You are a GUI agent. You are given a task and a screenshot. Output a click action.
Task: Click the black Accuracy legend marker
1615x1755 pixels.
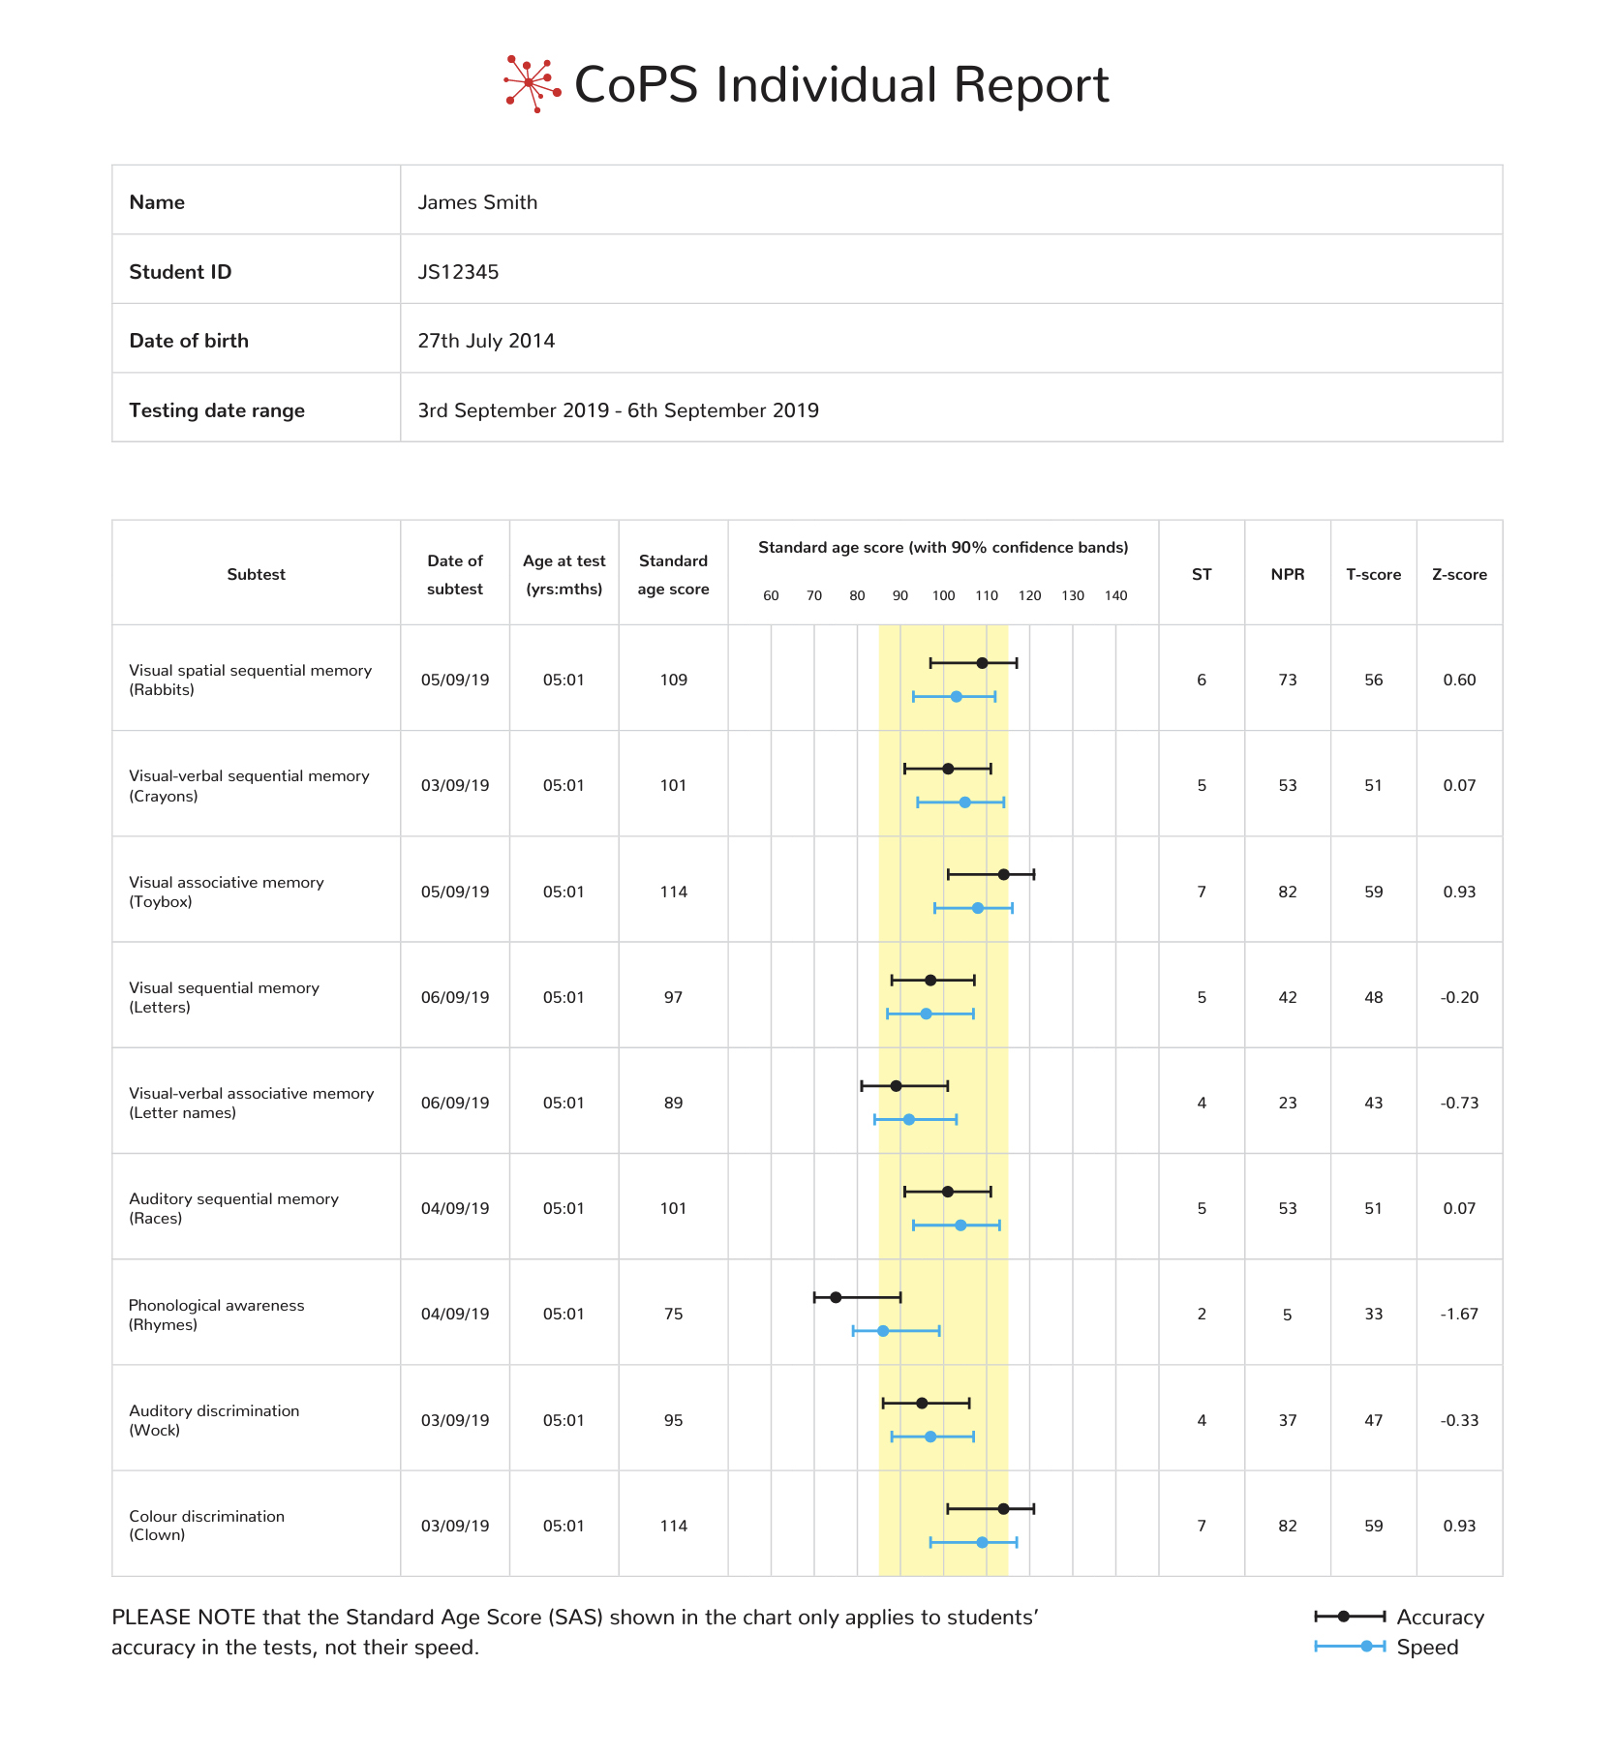[x=1349, y=1617]
